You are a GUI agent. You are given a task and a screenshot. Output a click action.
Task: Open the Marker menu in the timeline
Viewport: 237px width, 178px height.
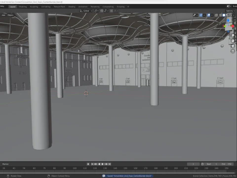click(5, 164)
